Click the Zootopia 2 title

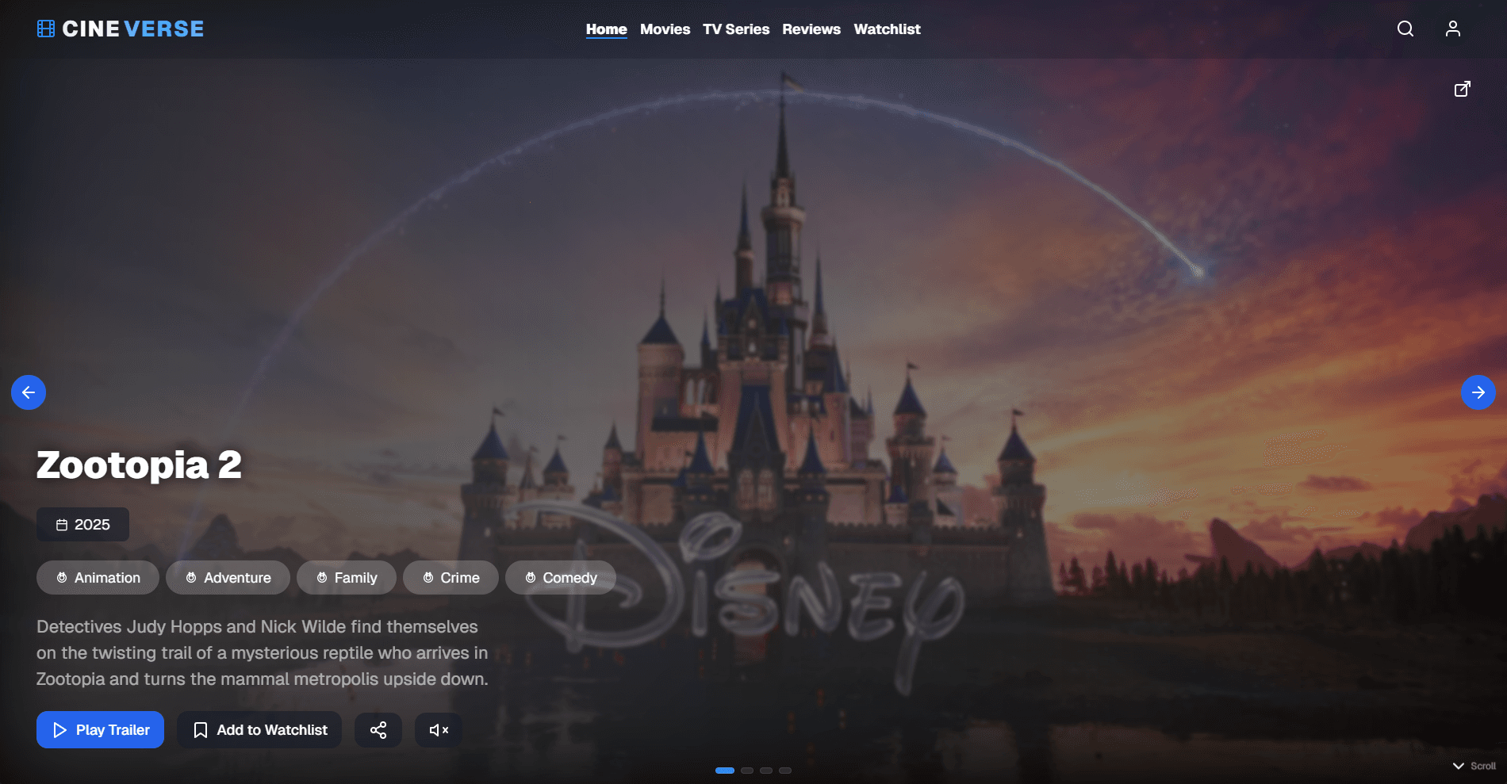[x=139, y=465]
